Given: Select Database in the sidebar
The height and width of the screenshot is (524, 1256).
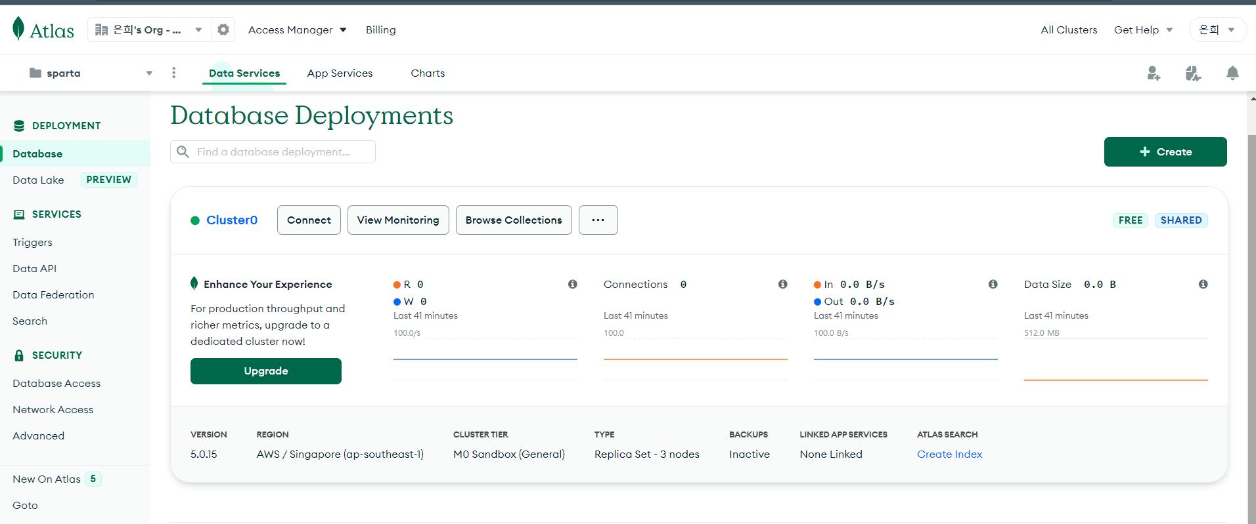Looking at the screenshot, I should point(76,153).
